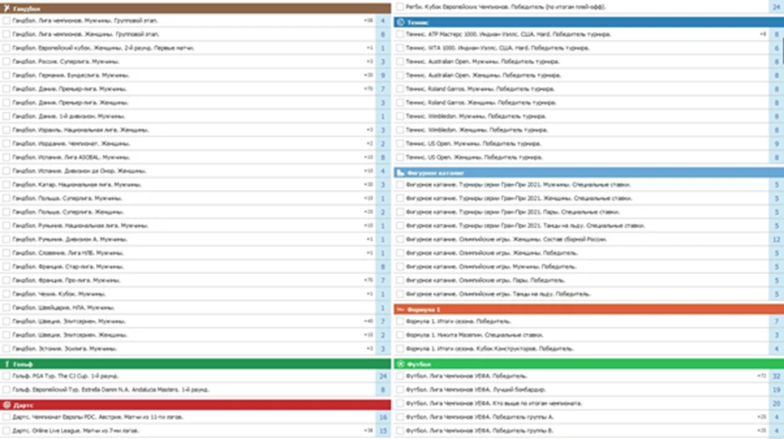Image resolution: width=784 pixels, height=439 pixels.
Task: Check Фигурное катание Олимпийские игры Пары row
Action: [400, 280]
